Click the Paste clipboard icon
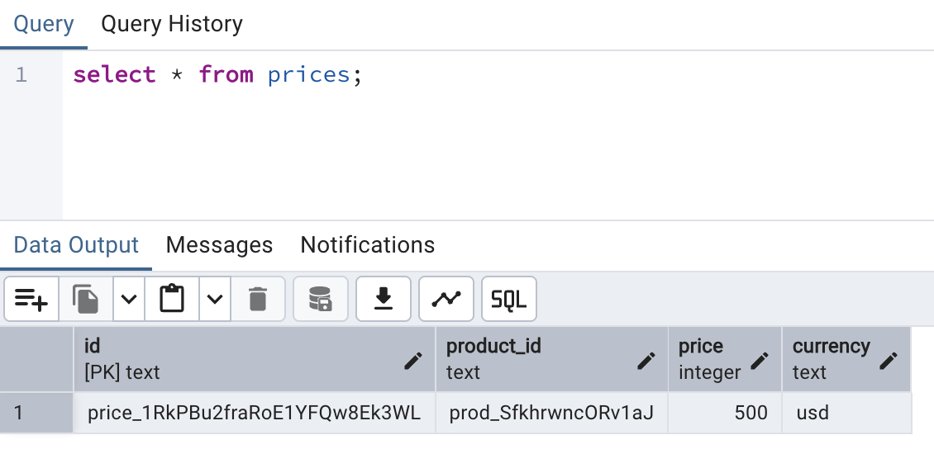Viewport: 934px width, 454px height. 172,299
